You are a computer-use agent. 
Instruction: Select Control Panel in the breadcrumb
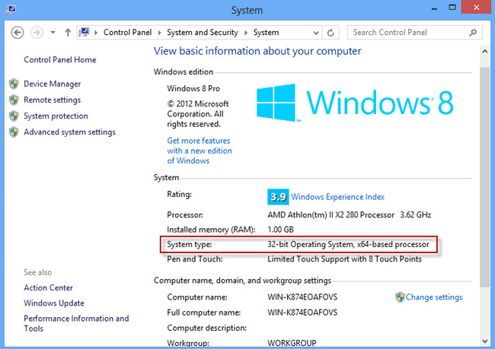(127, 33)
